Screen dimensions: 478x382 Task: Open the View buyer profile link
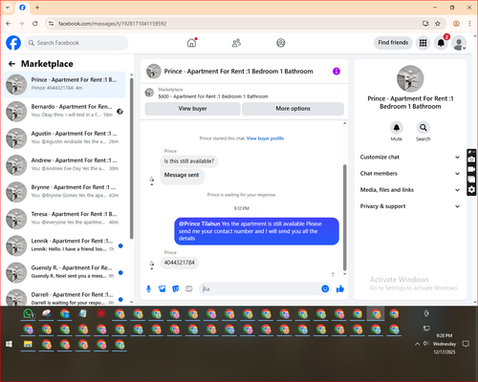pos(265,138)
